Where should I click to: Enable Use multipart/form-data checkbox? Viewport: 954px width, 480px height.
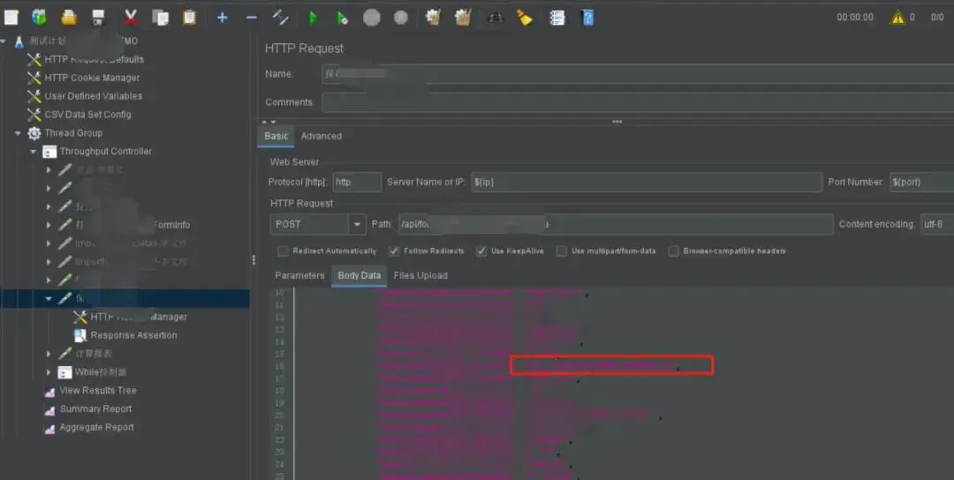[562, 251]
